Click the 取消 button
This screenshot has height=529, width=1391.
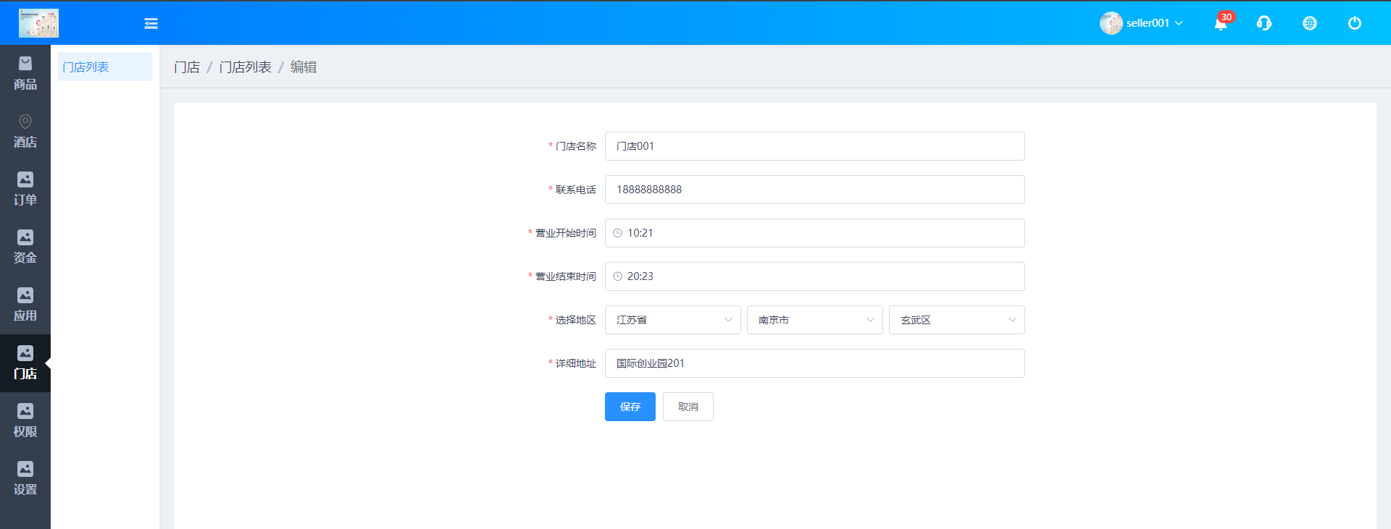pyautogui.click(x=688, y=407)
